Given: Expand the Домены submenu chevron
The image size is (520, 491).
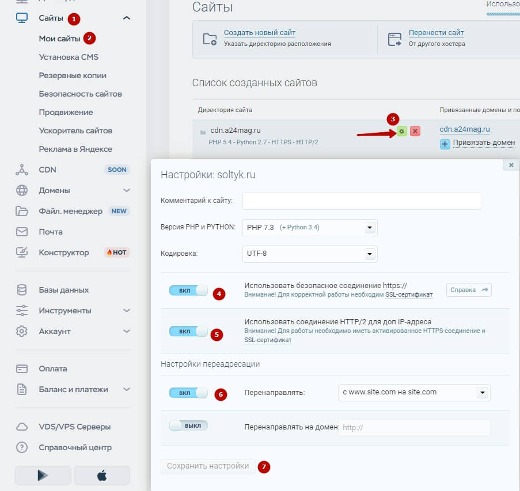Looking at the screenshot, I should point(126,190).
